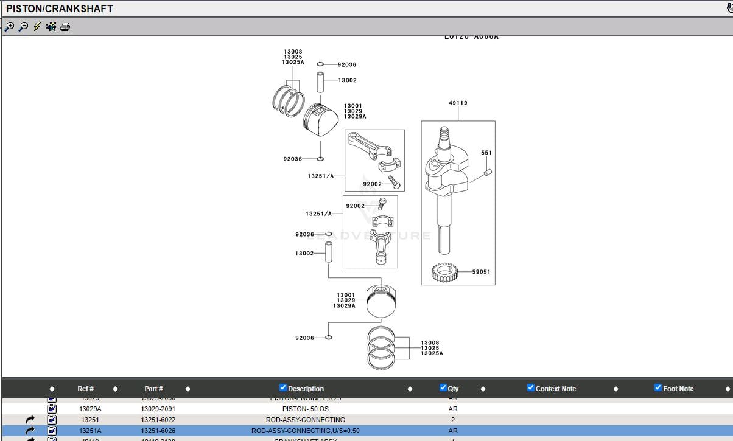Uncheck the Description column checkbox
This screenshot has height=441, width=733.
283,388
